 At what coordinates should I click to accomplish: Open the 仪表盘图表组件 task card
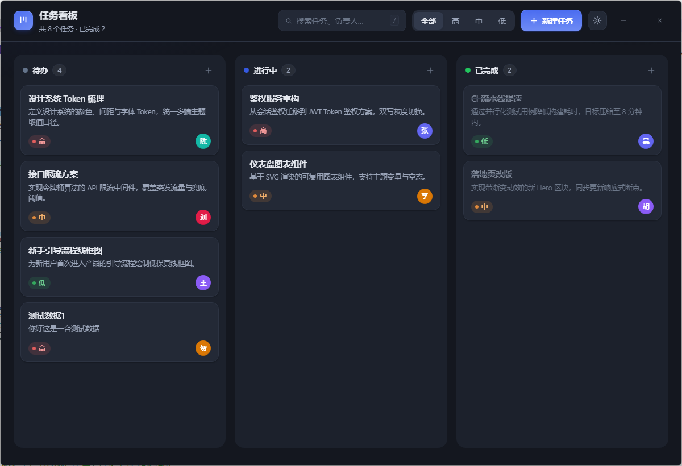341,180
